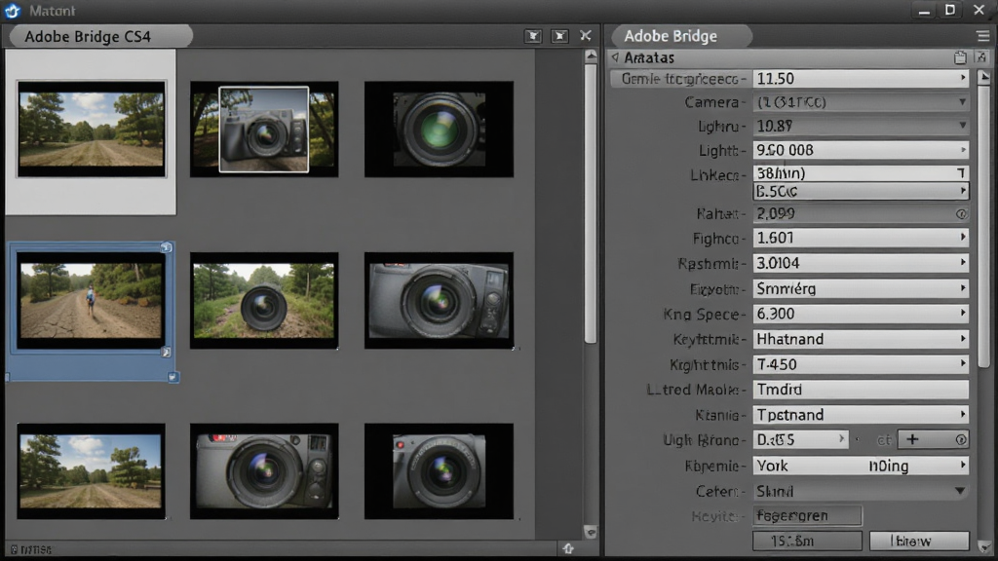Select the Adobe Bridge panel tab
998x561 pixels.
[679, 36]
